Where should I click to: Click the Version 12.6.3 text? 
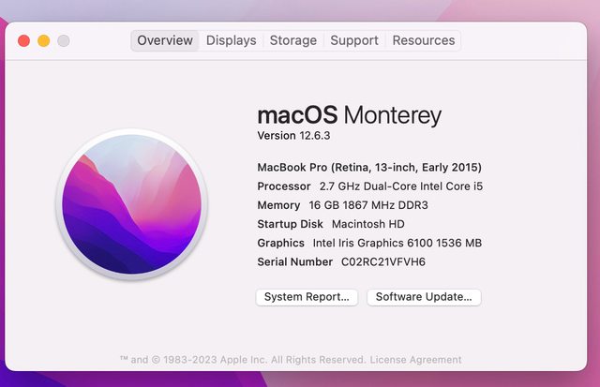[x=293, y=136]
